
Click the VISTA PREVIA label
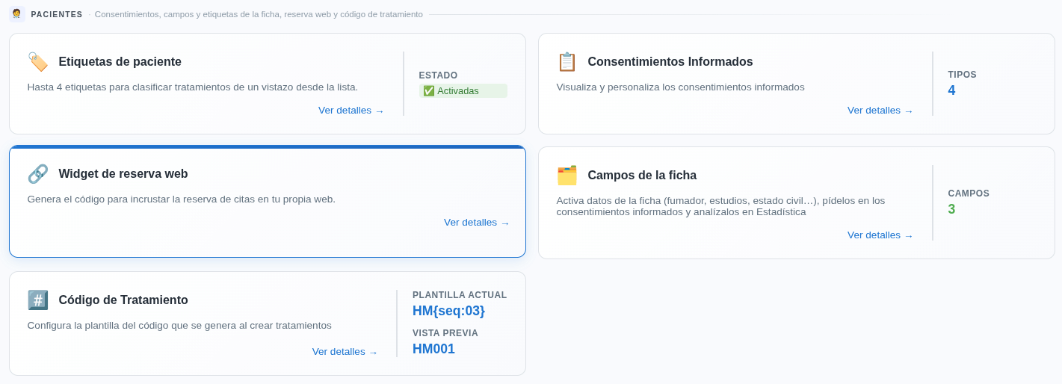[x=445, y=333]
